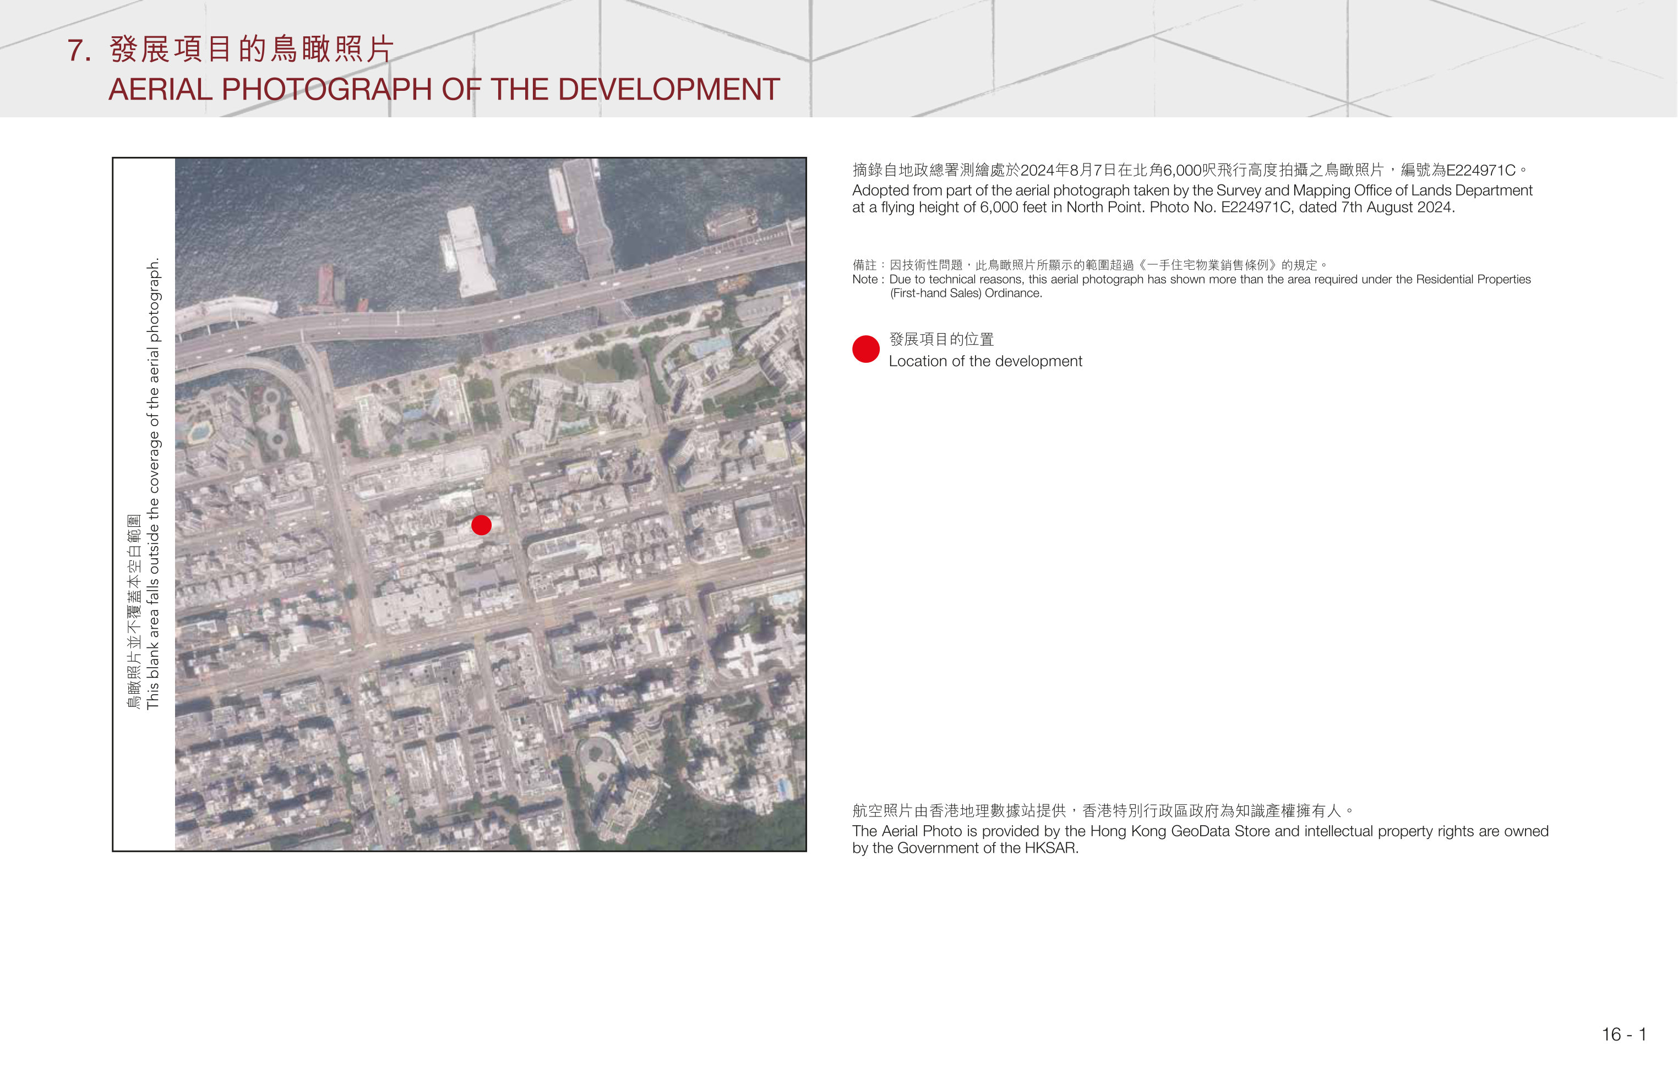The width and height of the screenshot is (1678, 1084).
Task: Click the Survey and Mapping Office sentence
Action: 1192,199
